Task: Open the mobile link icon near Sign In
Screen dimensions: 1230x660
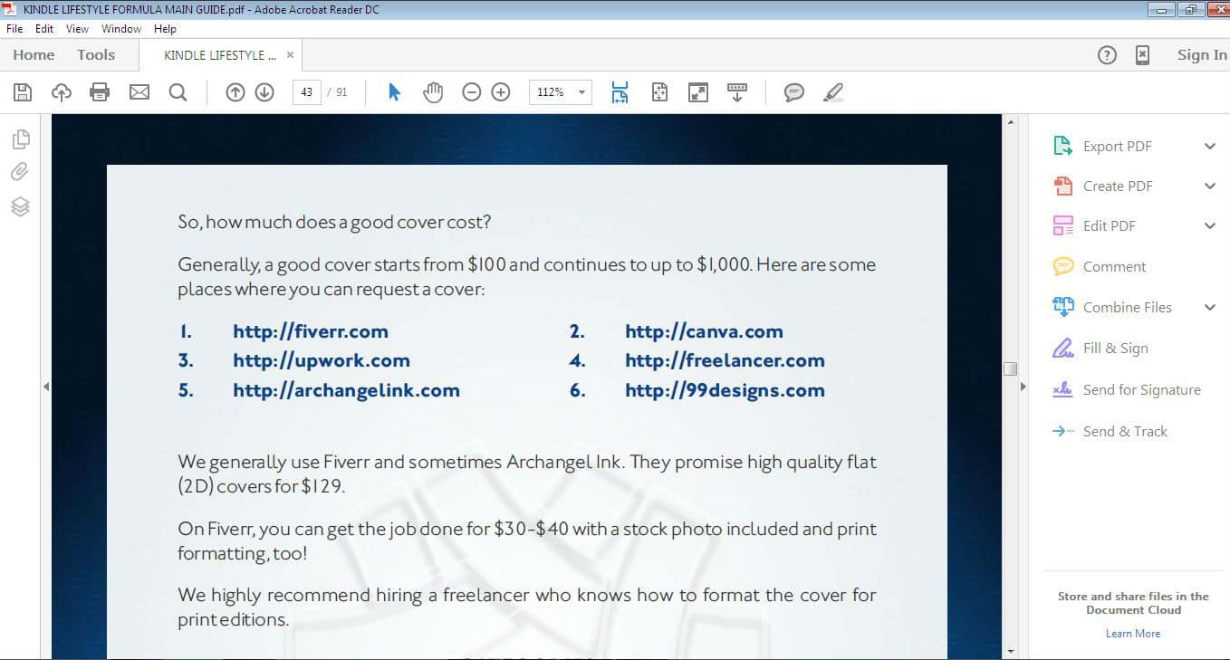Action: click(x=1142, y=54)
